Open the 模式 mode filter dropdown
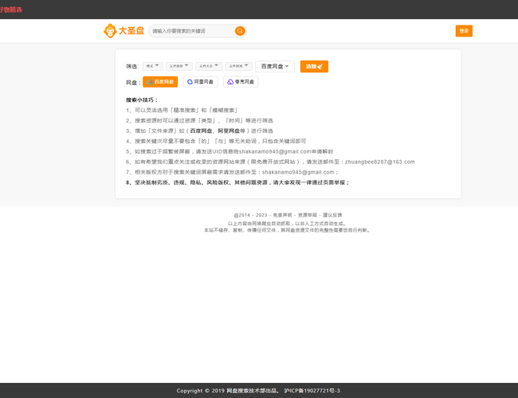 tap(153, 66)
